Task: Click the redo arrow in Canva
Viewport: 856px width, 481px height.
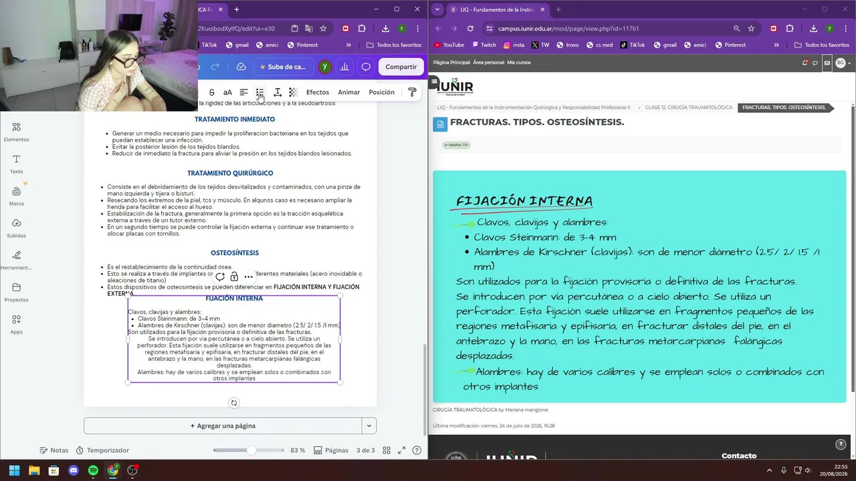Action: point(215,67)
